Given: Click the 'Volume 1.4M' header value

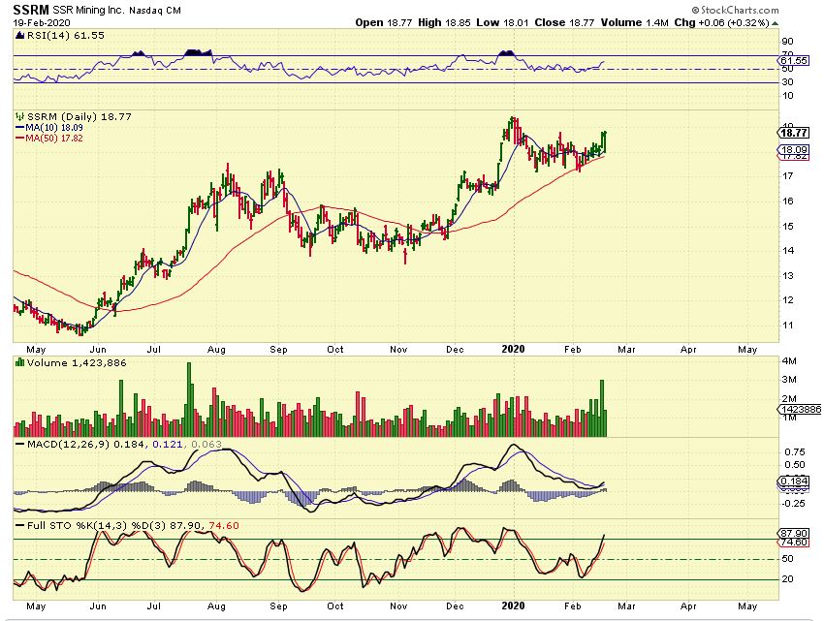Looking at the screenshot, I should (634, 22).
